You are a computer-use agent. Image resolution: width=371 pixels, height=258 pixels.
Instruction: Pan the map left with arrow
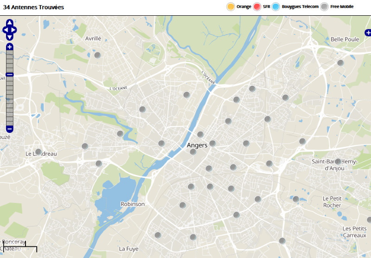[x=5, y=30]
